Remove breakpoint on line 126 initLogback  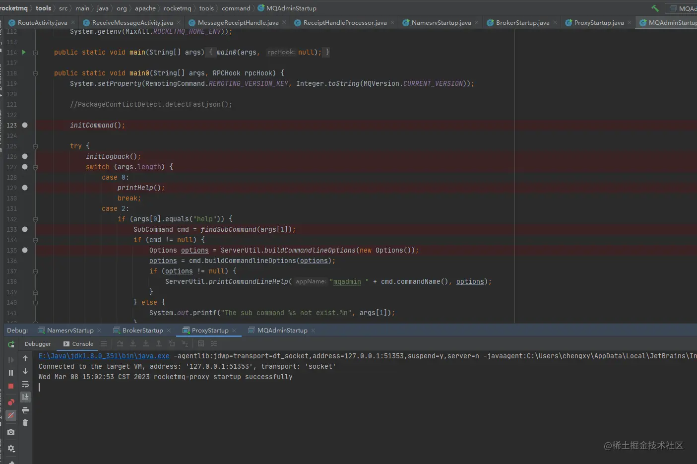point(25,156)
